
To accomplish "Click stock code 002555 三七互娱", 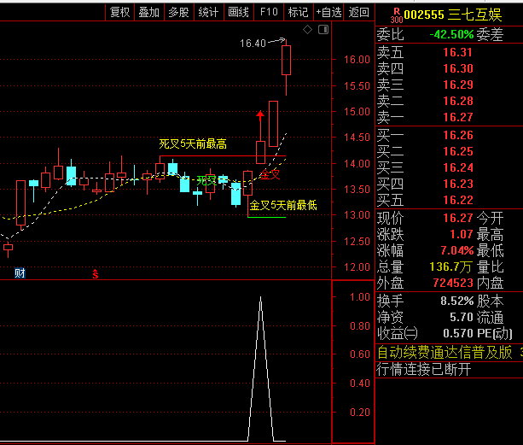I will [x=453, y=15].
